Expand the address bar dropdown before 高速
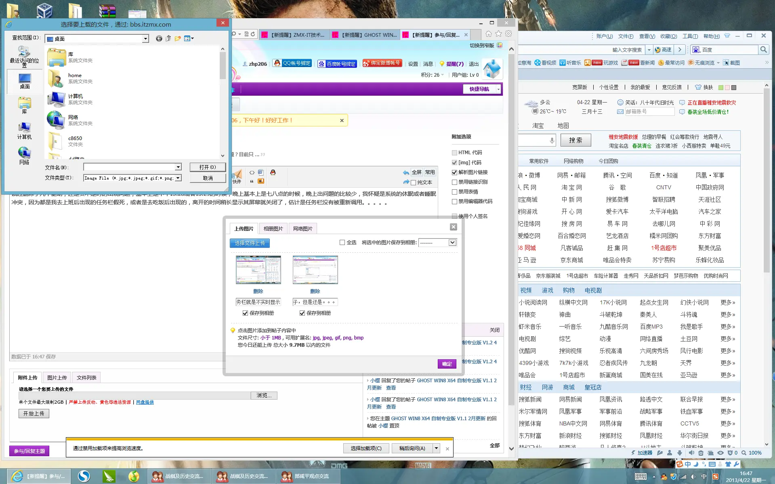Screen dimensions: 775x484 649,50
